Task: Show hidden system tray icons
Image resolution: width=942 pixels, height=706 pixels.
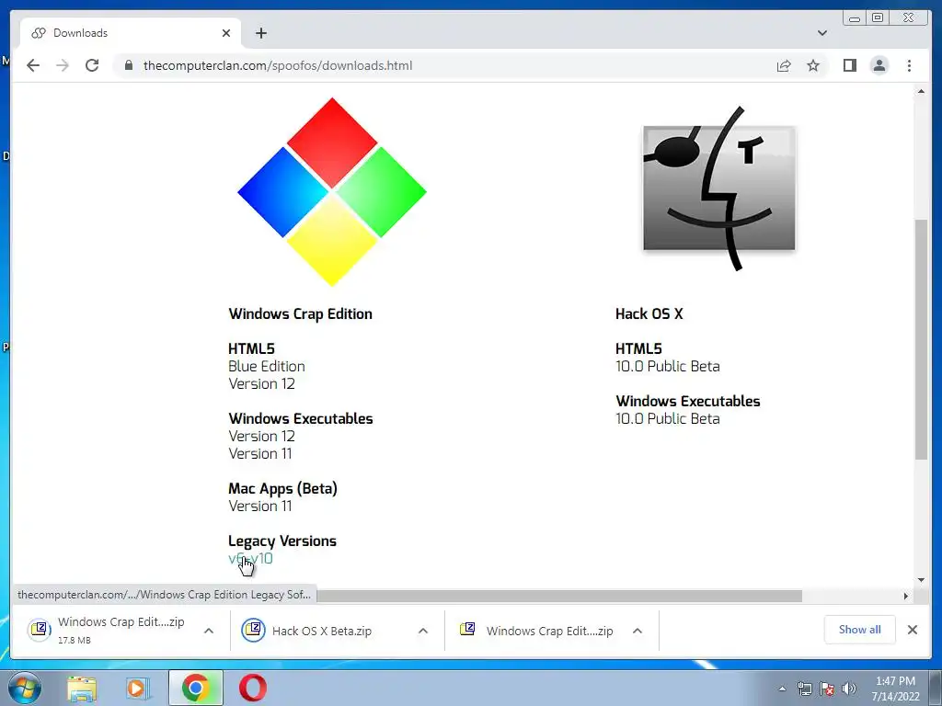Action: coord(782,689)
